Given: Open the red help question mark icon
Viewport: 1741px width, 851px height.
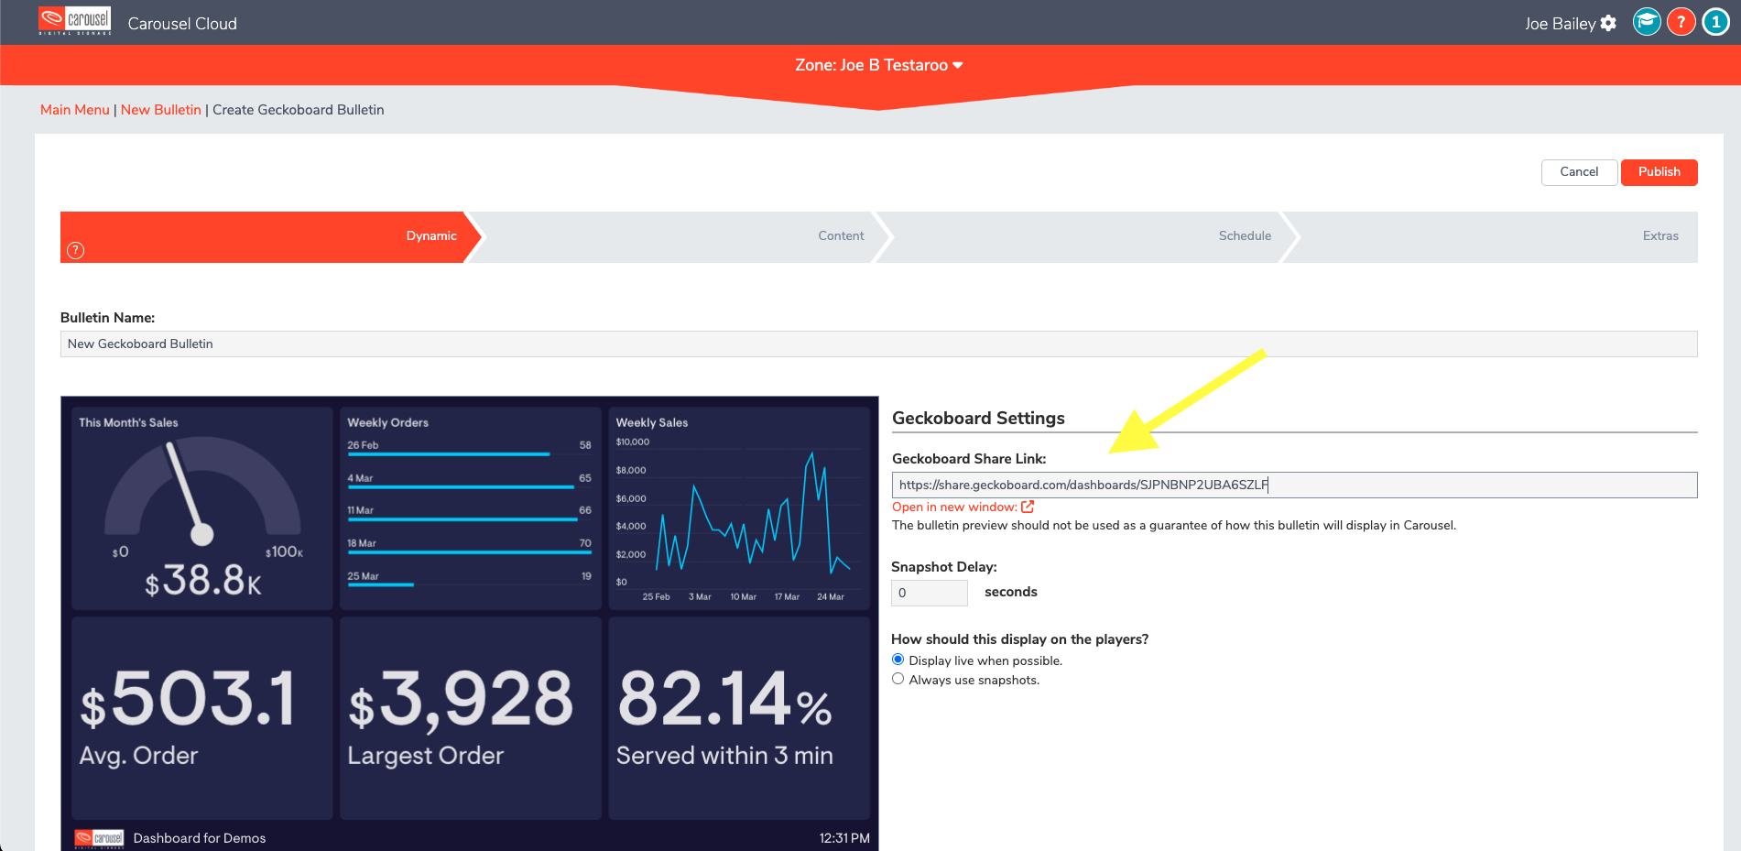Looking at the screenshot, I should tap(1681, 22).
